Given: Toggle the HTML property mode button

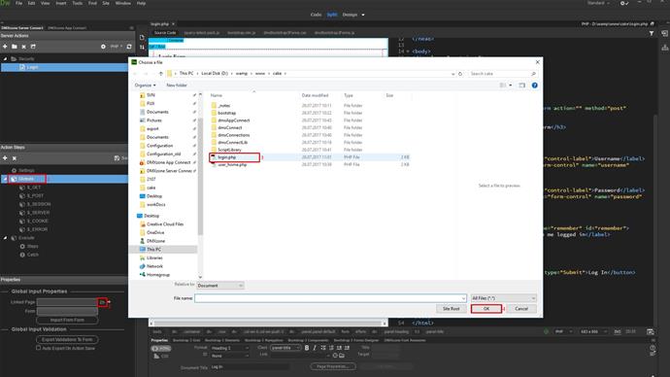Looking at the screenshot, I should (160, 349).
